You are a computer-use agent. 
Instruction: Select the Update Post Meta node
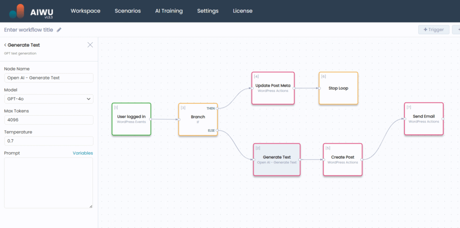[273, 88]
